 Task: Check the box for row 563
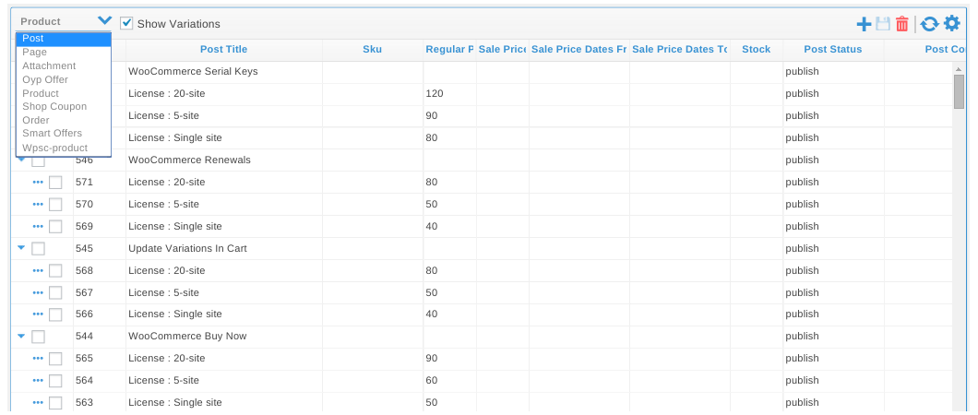coord(55,402)
